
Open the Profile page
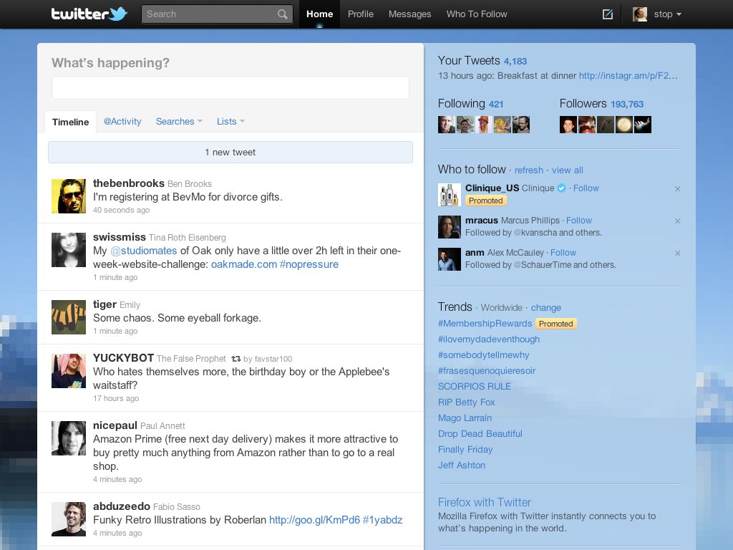(361, 14)
